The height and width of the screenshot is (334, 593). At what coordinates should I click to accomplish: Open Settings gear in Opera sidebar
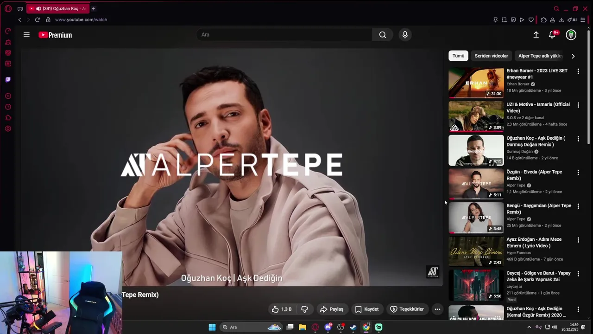pyautogui.click(x=8, y=129)
